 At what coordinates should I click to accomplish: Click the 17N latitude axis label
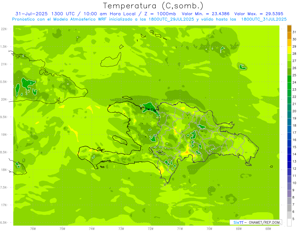(4, 205)
